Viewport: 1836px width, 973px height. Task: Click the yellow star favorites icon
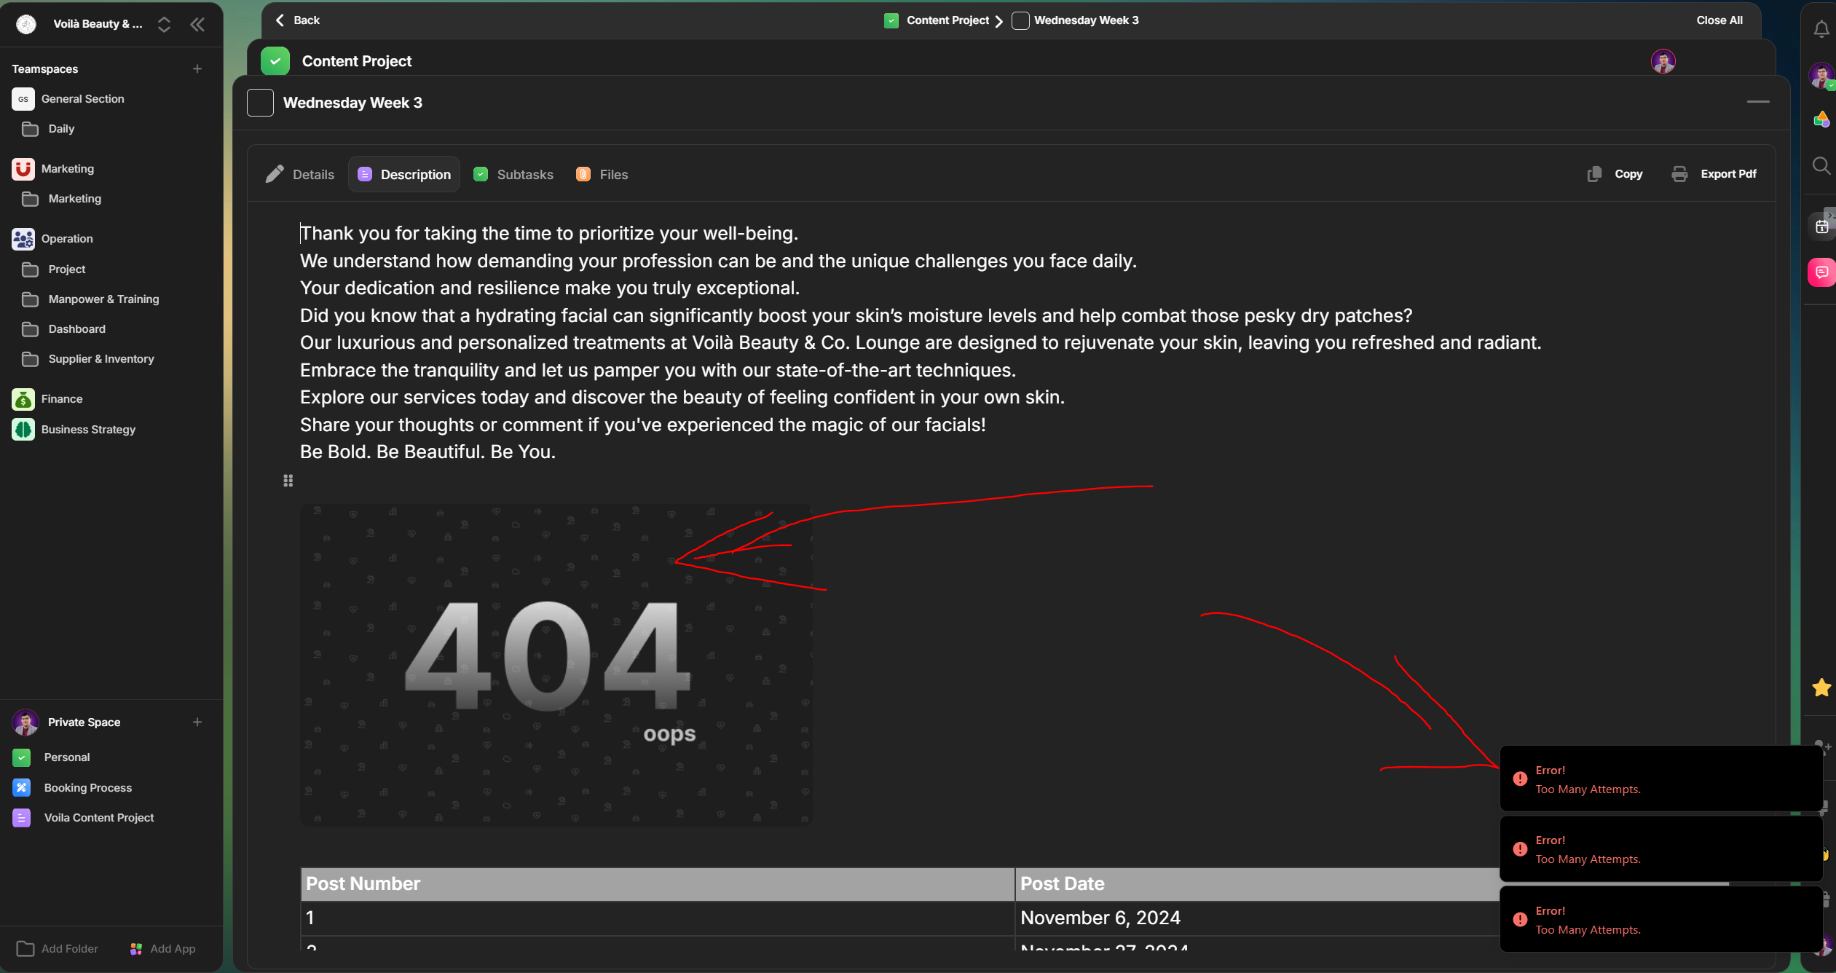click(x=1821, y=688)
